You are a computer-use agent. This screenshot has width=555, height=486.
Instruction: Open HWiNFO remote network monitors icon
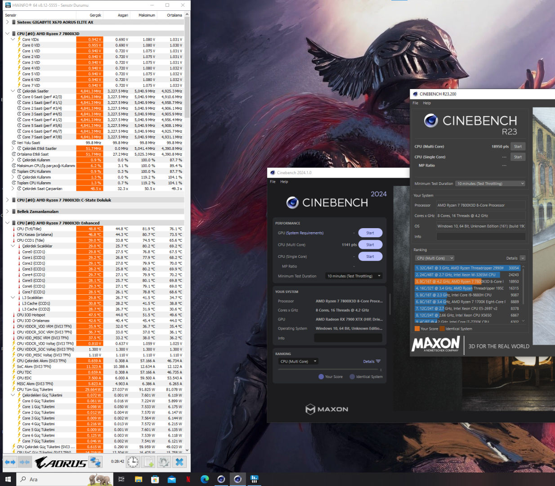point(95,462)
